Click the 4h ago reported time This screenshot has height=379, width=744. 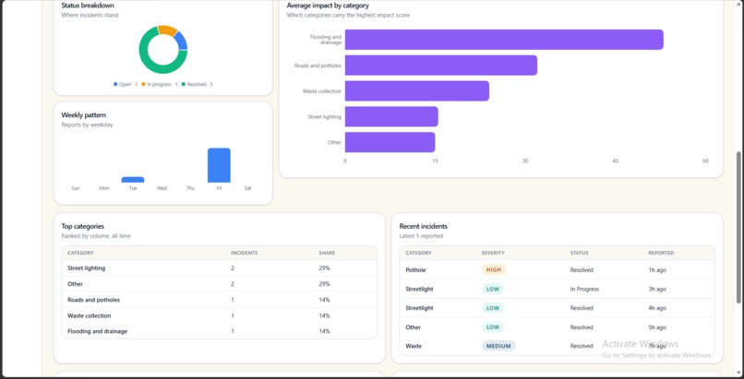(x=657, y=308)
